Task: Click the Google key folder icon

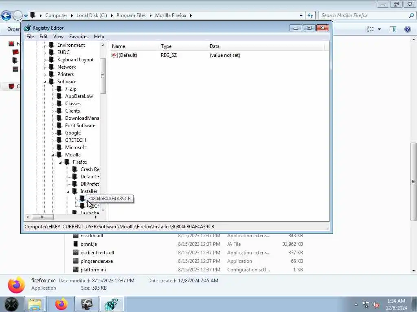Action: click(59, 133)
